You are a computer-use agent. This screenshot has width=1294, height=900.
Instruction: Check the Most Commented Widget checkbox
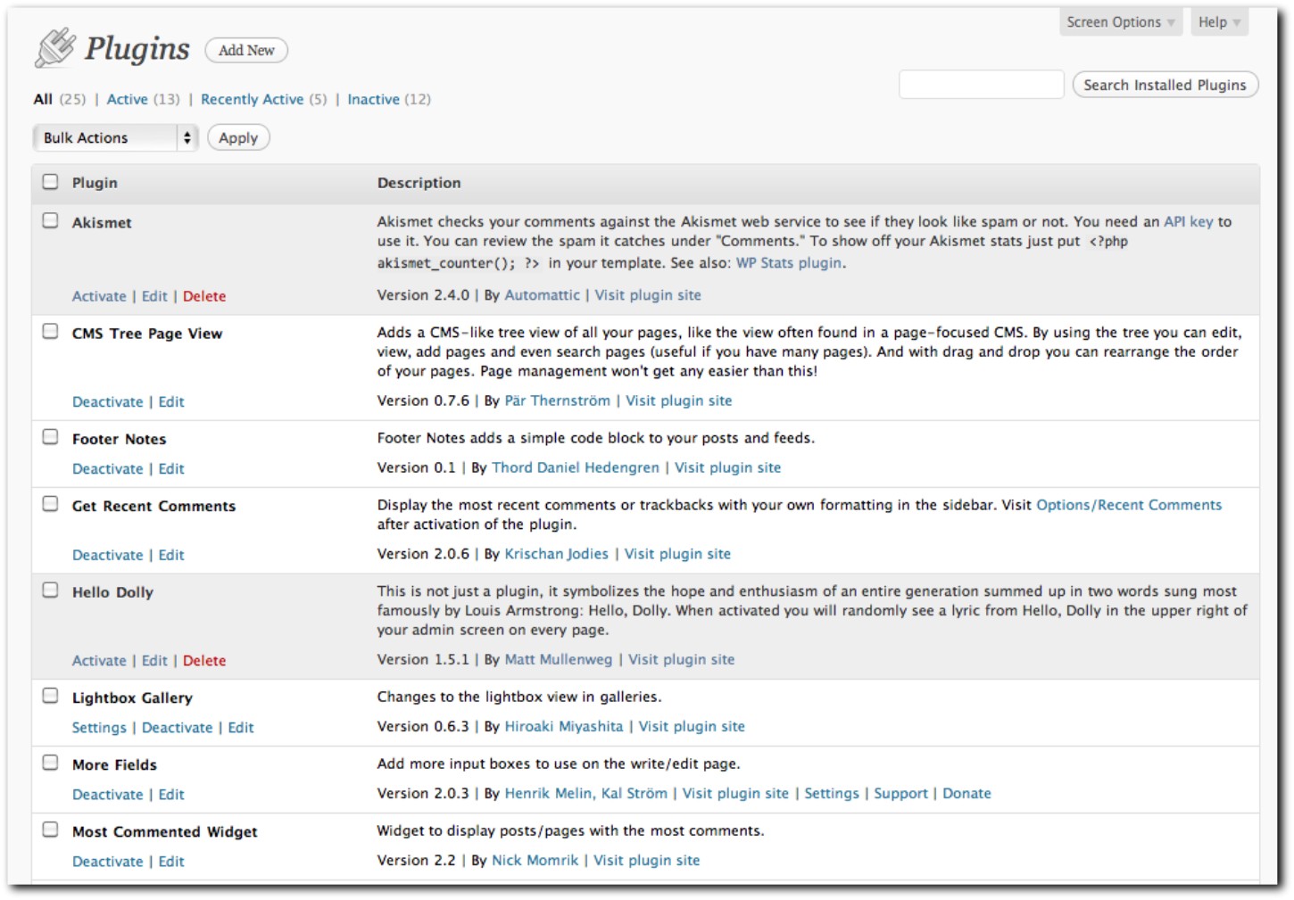pyautogui.click(x=51, y=830)
